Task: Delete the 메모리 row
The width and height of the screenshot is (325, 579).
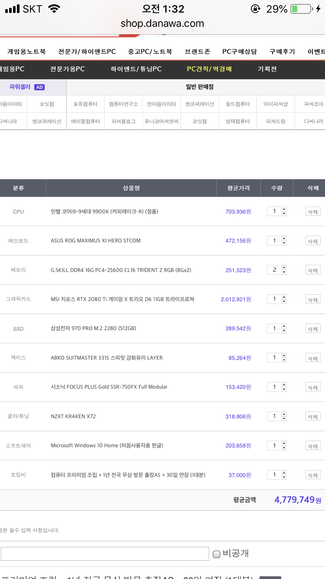Action: pos(313,270)
